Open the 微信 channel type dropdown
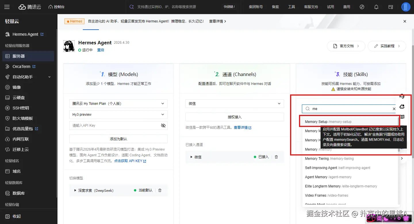The image size is (414, 224). (235, 104)
